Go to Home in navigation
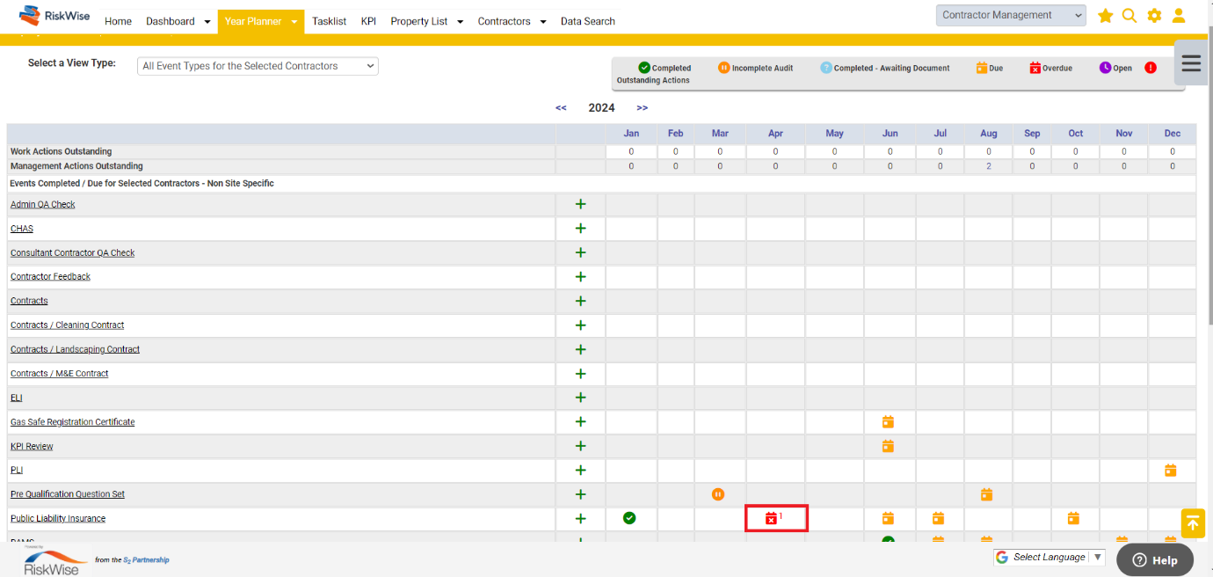Viewport: 1213px width, 577px height. pos(118,21)
